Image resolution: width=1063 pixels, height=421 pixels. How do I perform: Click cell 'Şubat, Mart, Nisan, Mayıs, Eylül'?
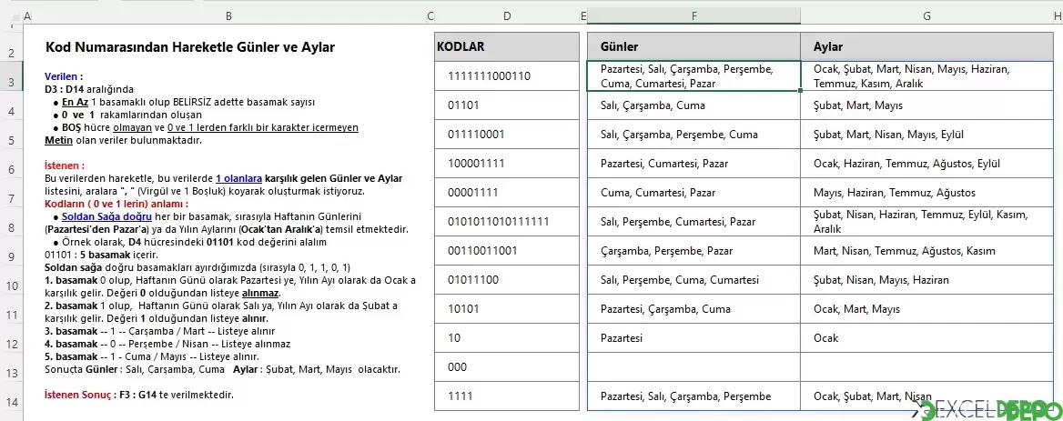pos(926,135)
